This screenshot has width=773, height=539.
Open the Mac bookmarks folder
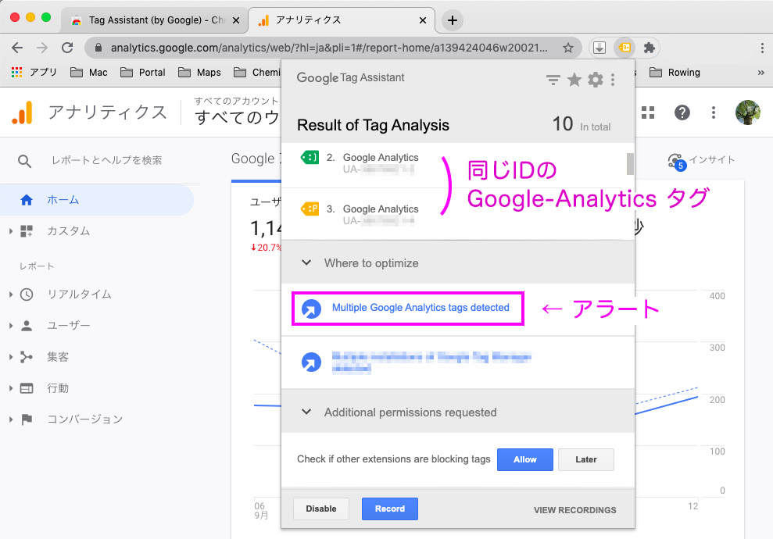[x=89, y=73]
